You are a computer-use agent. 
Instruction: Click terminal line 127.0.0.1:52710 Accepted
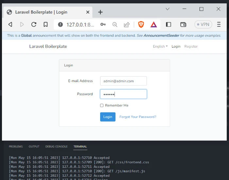tap(59, 158)
